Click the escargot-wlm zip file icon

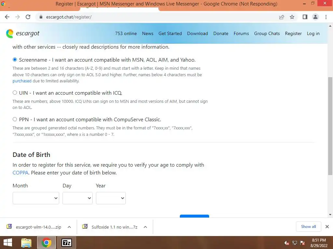9,227
